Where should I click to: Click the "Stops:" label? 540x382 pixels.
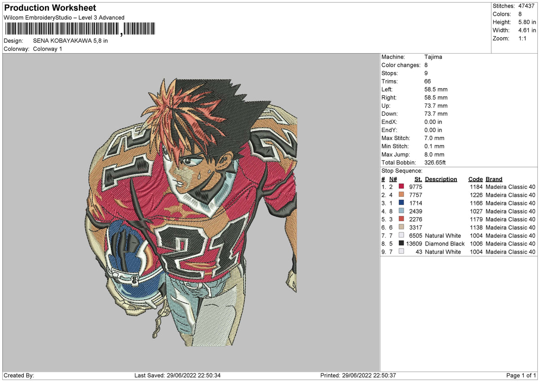(x=390, y=73)
